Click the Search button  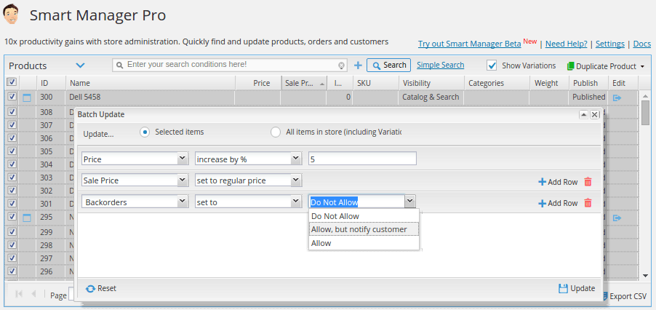coord(388,65)
